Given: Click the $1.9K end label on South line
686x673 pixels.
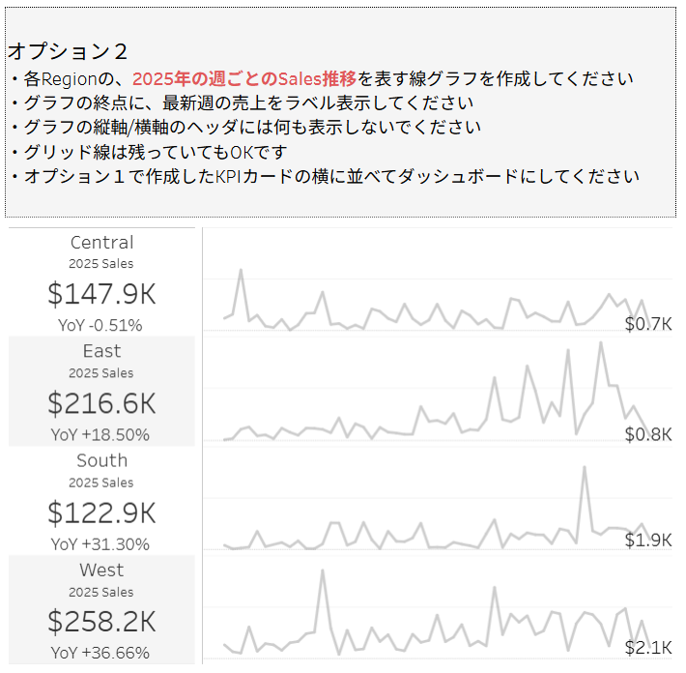Looking at the screenshot, I should tap(647, 540).
